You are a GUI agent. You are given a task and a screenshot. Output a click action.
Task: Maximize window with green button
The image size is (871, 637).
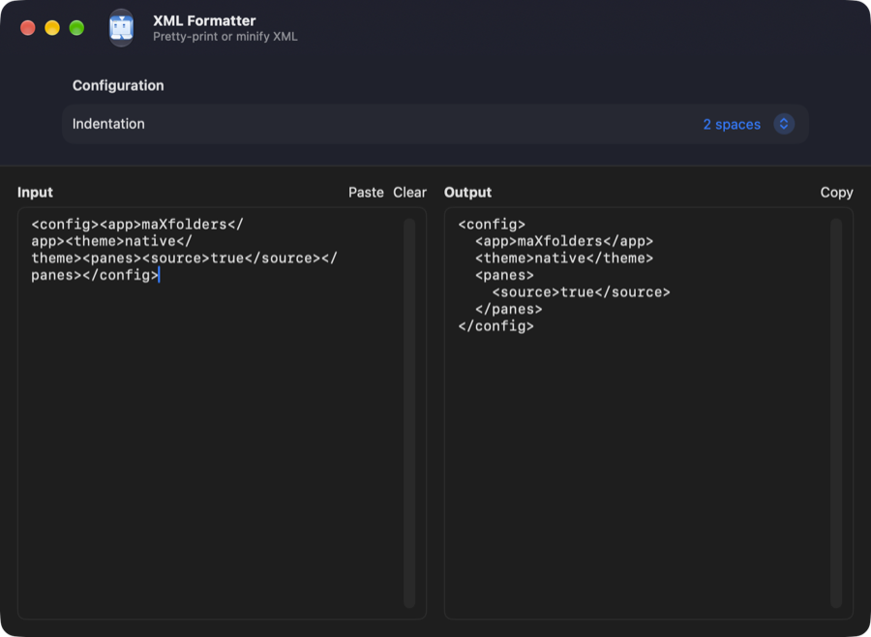click(76, 28)
